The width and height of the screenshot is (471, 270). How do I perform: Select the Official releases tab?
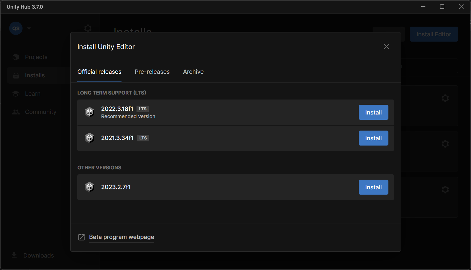pos(99,72)
